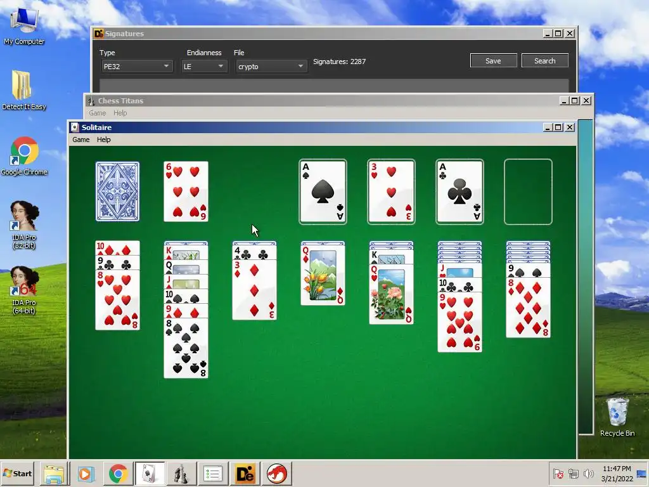Expand the File dropdown showing crypto

pos(271,66)
